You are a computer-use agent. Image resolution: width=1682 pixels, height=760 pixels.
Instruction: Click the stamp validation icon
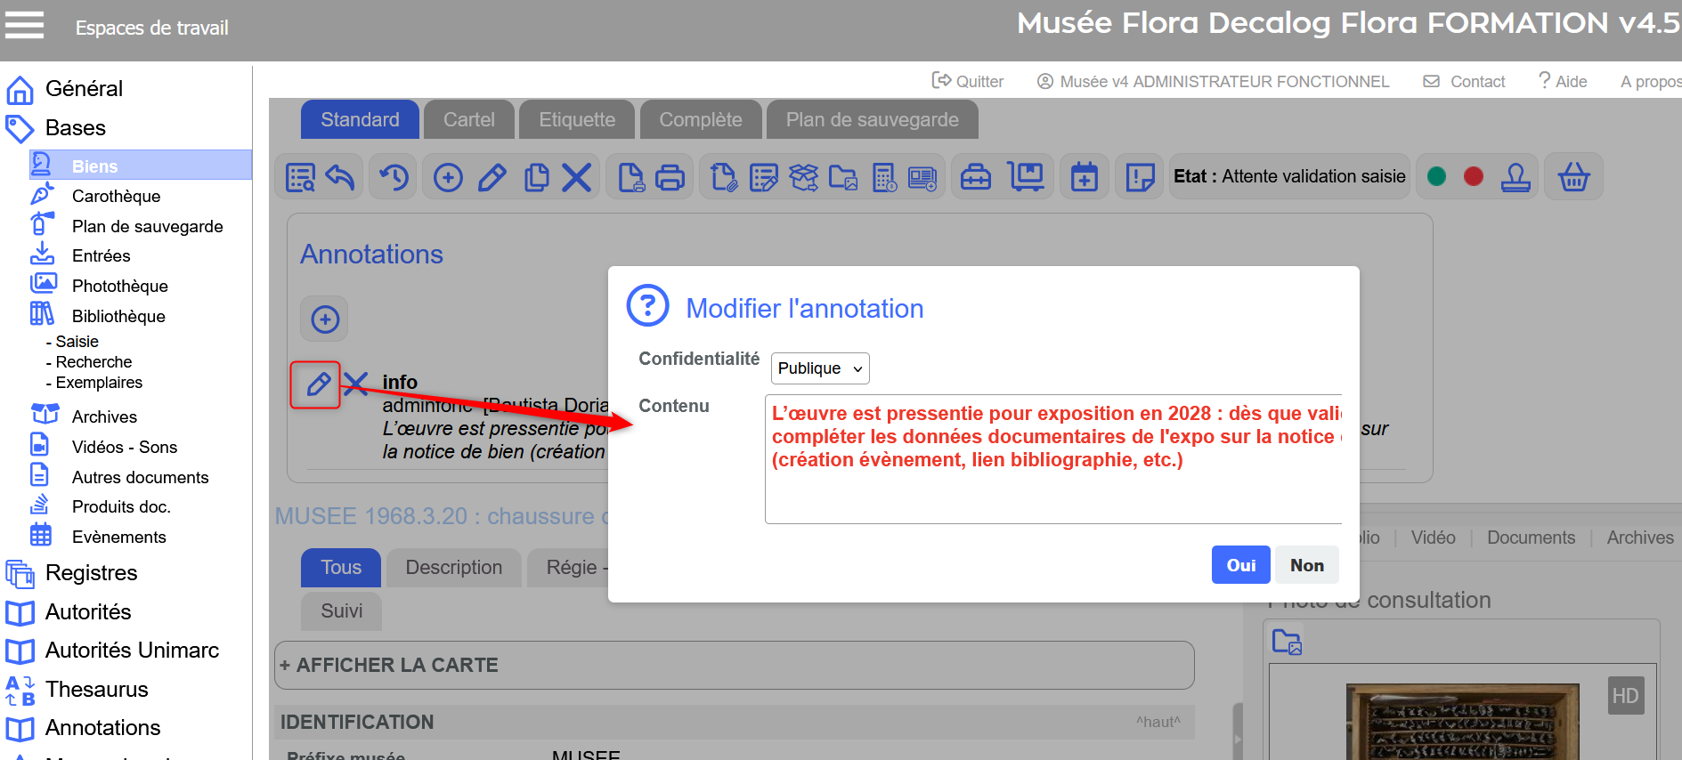pyautogui.click(x=1515, y=177)
